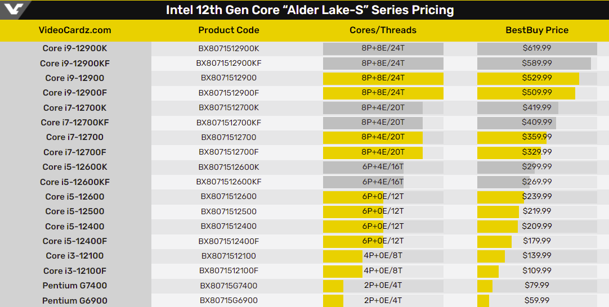Image resolution: width=609 pixels, height=307 pixels.
Task: Select the Product Code column header
Action: pyautogui.click(x=229, y=30)
